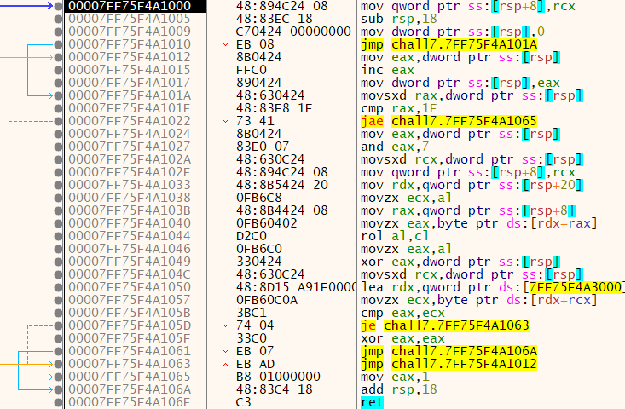Click the add rsp,18 instruction
The width and height of the screenshot is (625, 409).
[x=398, y=389]
